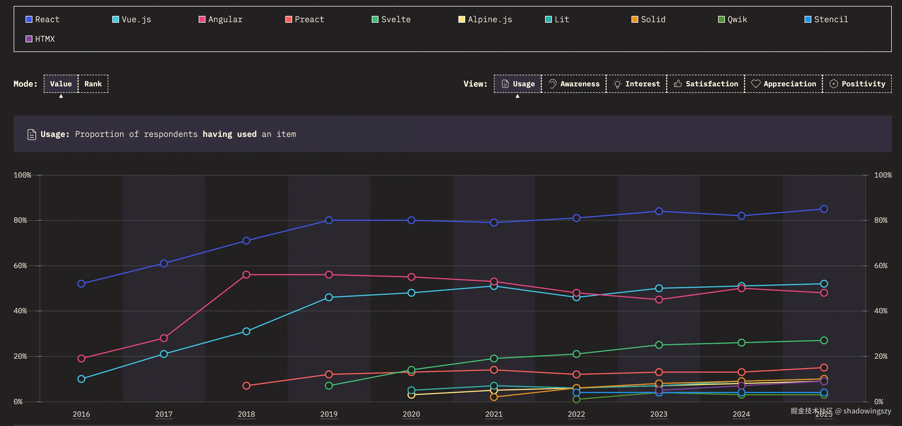This screenshot has width=902, height=426.
Task: Toggle the Vue.js series in legend
Action: pos(136,19)
